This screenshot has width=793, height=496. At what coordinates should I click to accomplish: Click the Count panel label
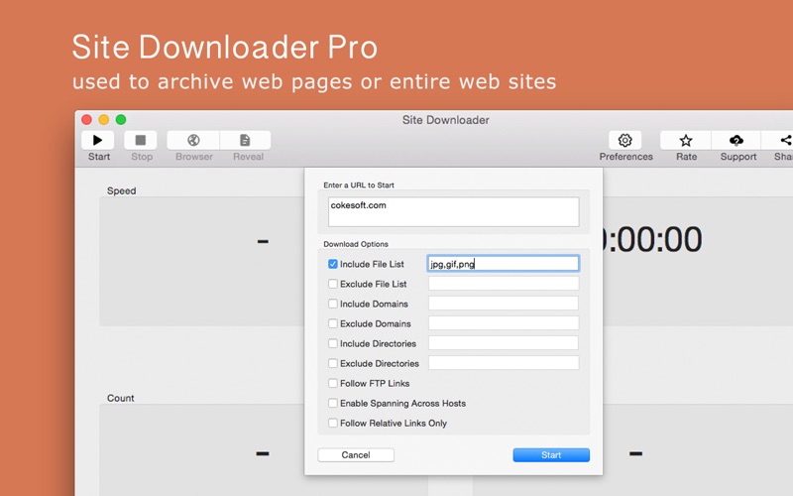[120, 399]
